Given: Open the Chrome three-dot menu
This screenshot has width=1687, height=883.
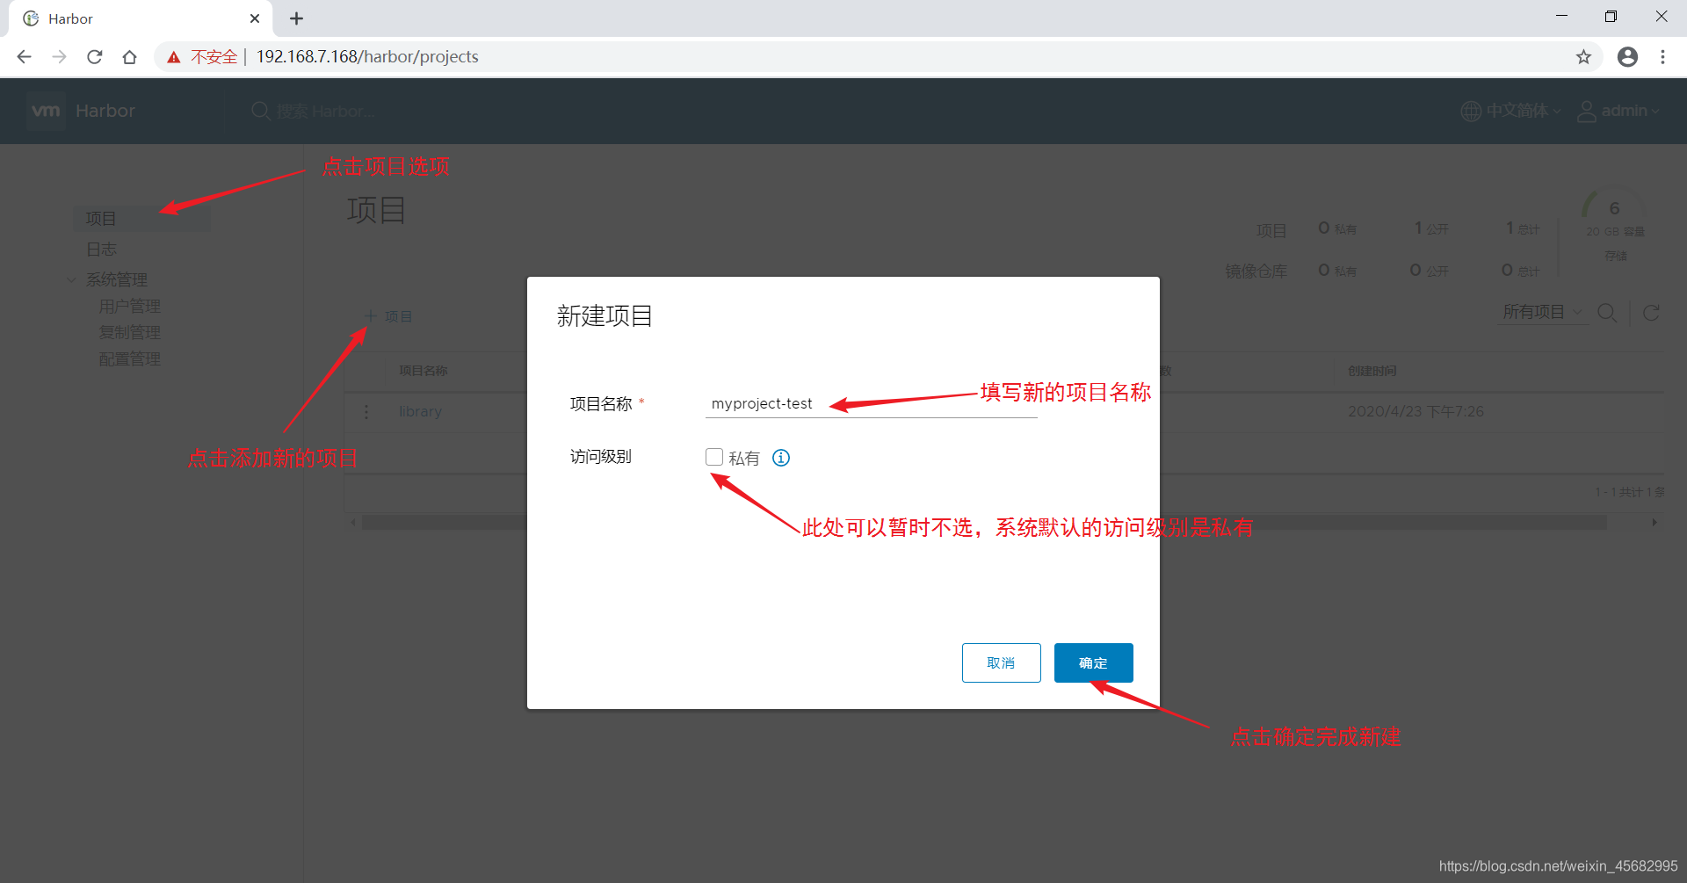Looking at the screenshot, I should point(1662,57).
